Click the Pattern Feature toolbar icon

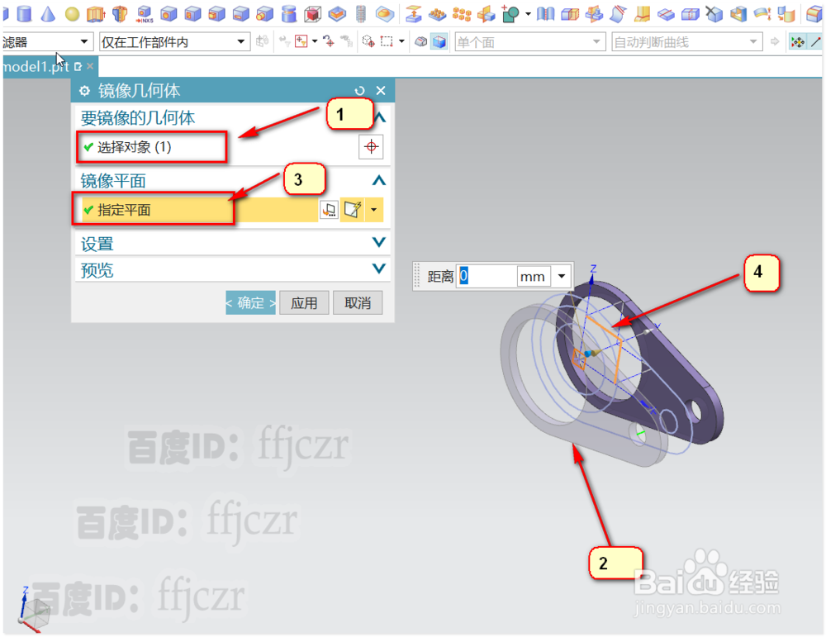[437, 12]
